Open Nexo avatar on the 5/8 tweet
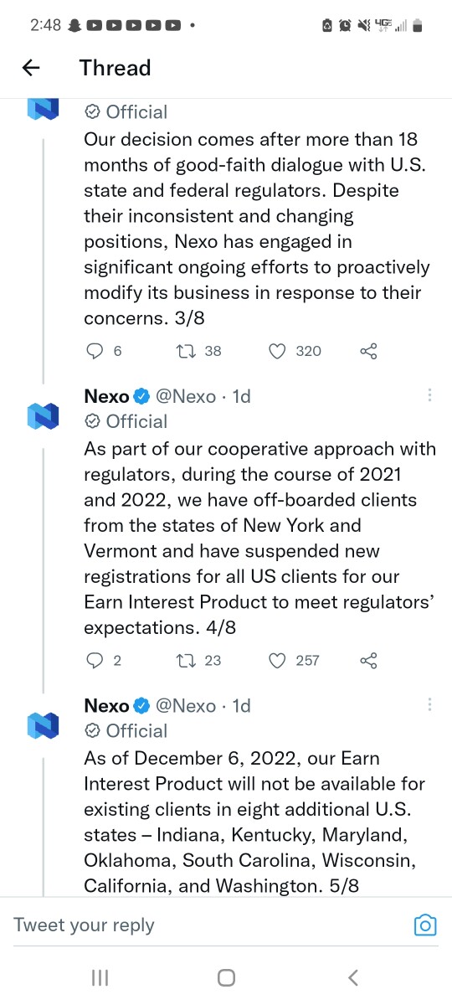 point(43,725)
